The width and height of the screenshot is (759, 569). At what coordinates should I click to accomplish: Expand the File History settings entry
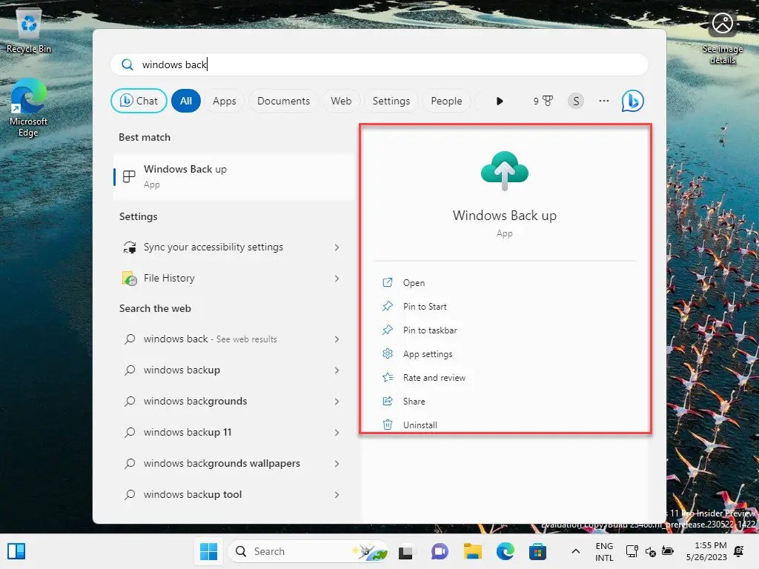(337, 278)
